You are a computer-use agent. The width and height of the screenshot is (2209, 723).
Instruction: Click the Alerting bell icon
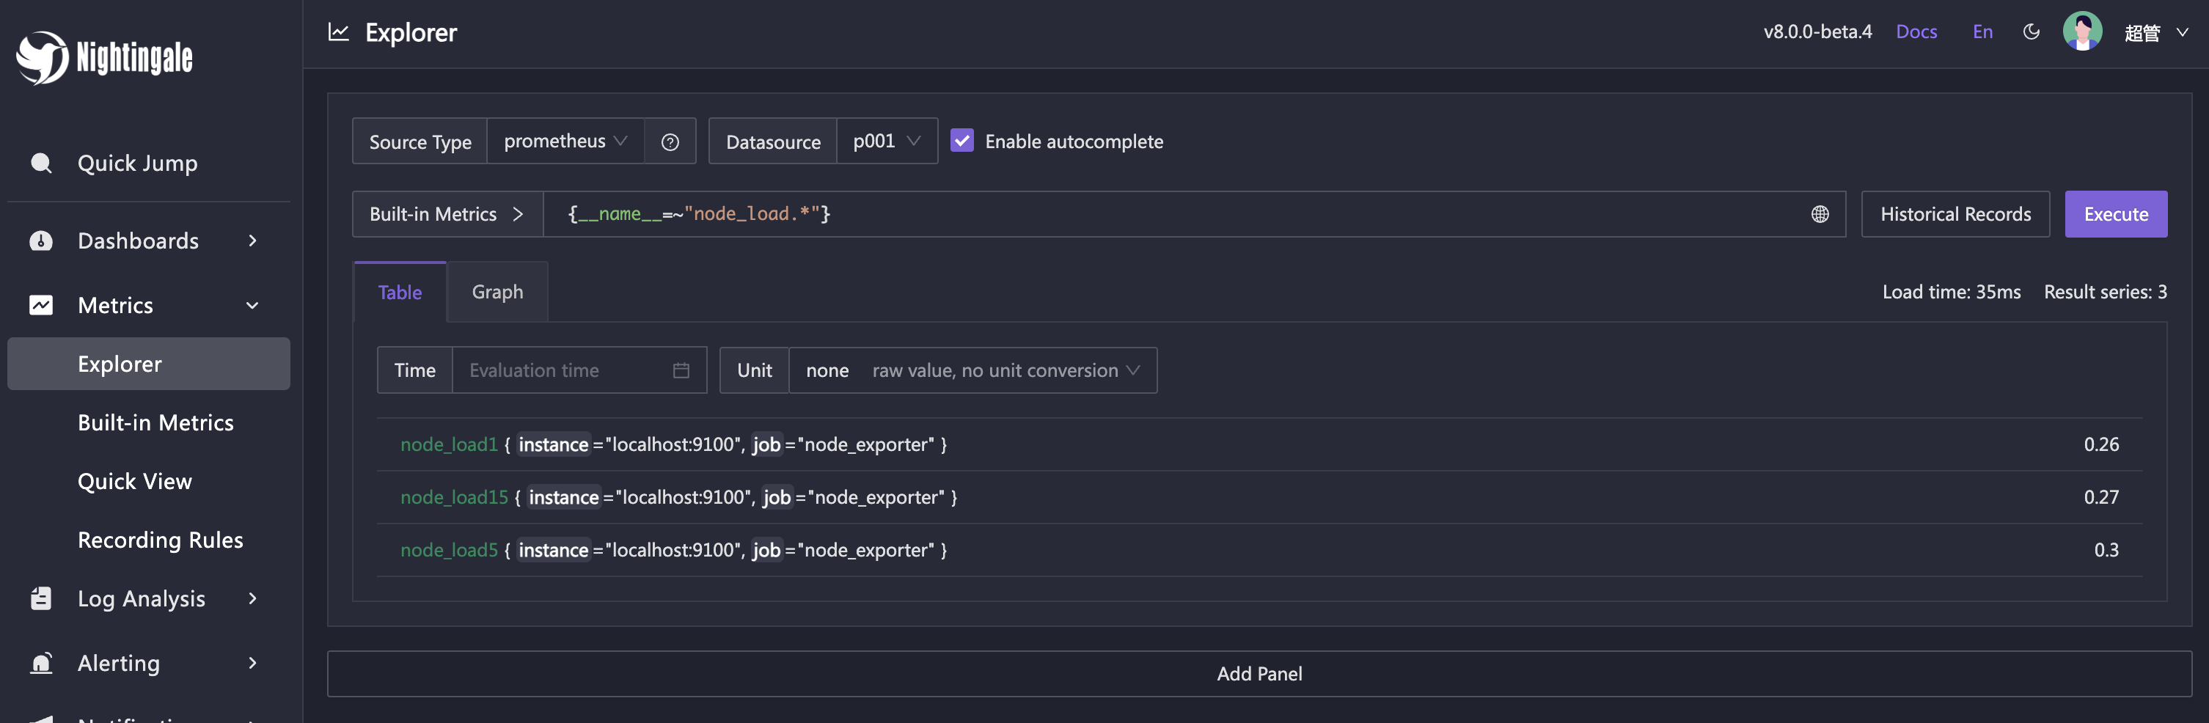coord(41,663)
